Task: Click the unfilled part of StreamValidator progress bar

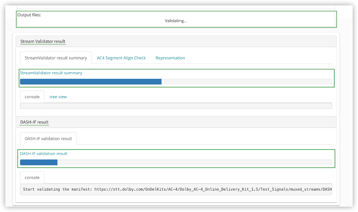Action: (246, 82)
